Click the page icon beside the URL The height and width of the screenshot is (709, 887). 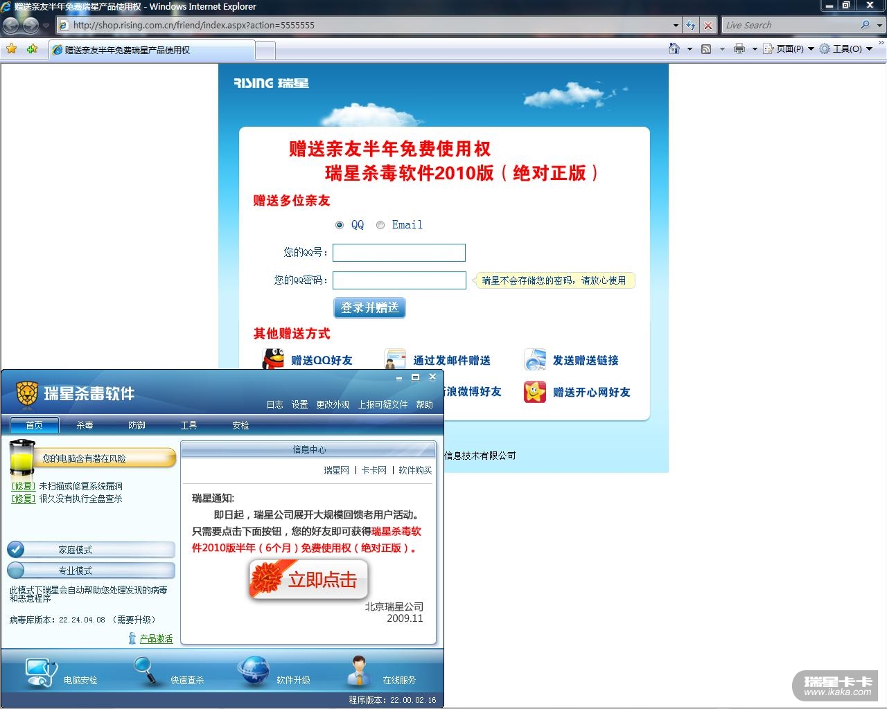pos(64,25)
